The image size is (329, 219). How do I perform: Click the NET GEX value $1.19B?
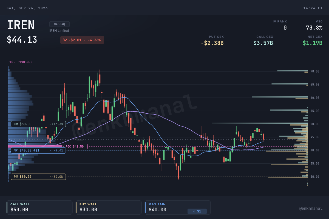313,43
